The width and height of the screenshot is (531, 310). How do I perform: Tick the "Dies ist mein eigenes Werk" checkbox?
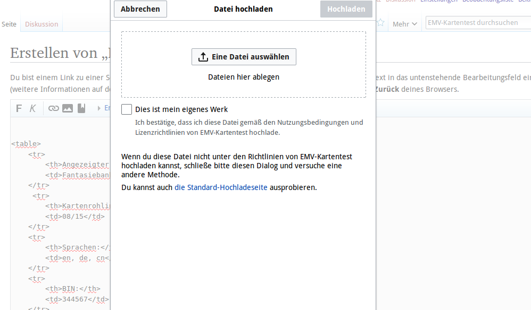(x=127, y=109)
